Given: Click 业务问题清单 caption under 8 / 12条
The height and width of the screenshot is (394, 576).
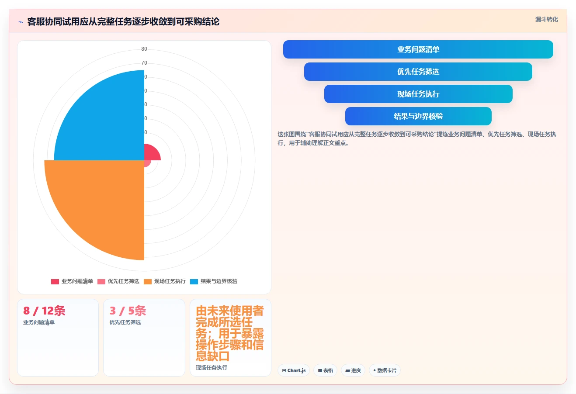Looking at the screenshot, I should point(39,322).
